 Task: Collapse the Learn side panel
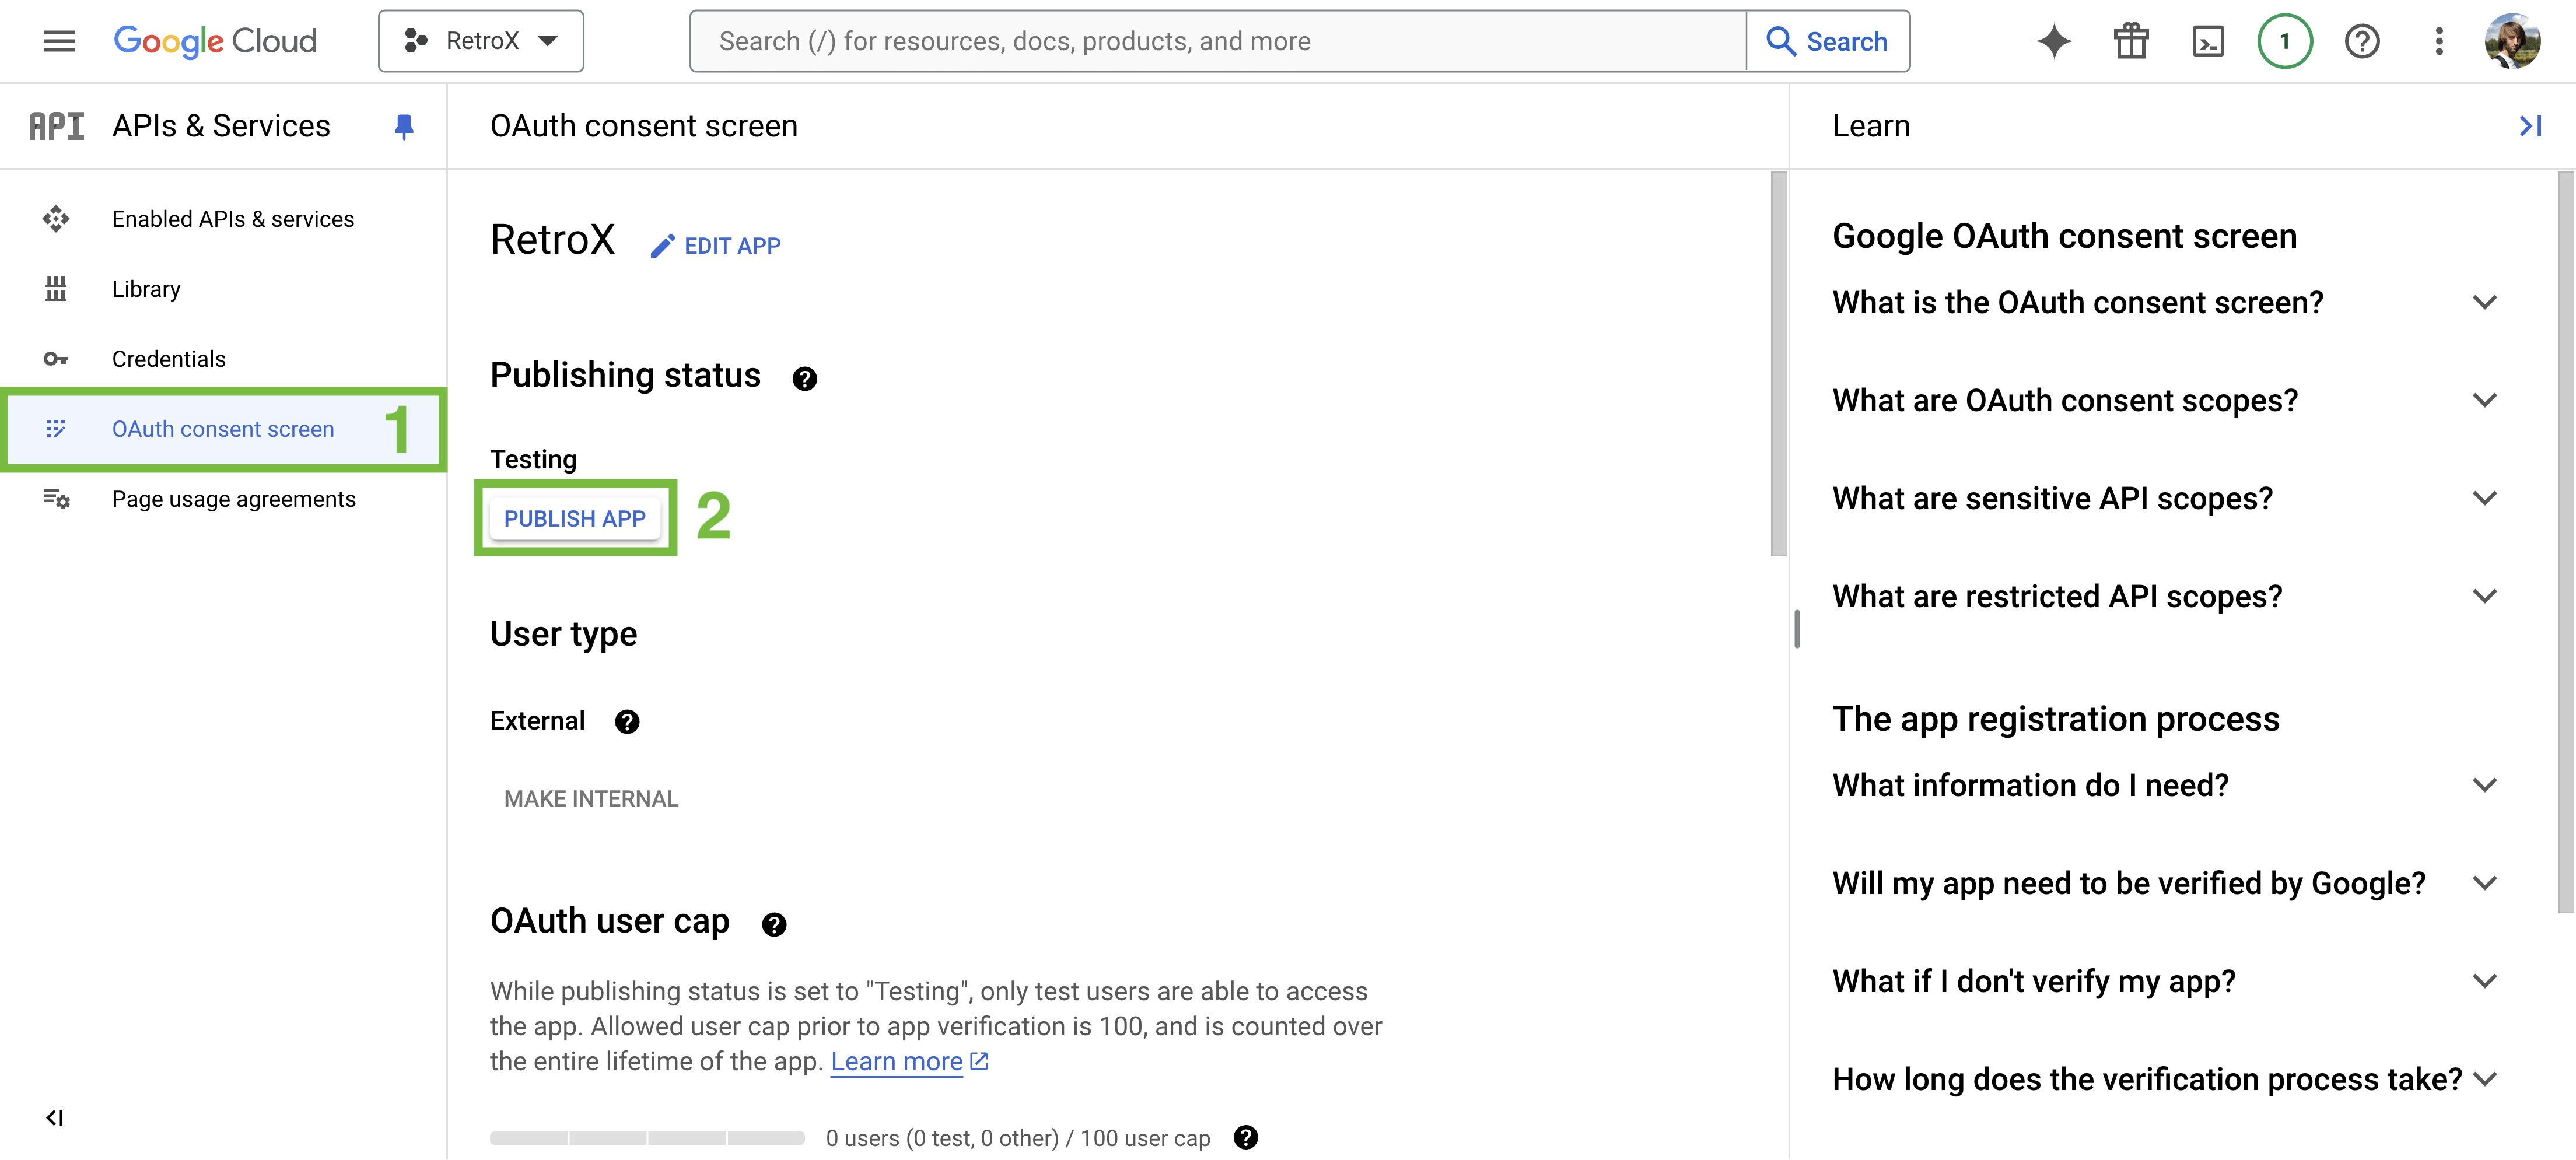(2529, 126)
